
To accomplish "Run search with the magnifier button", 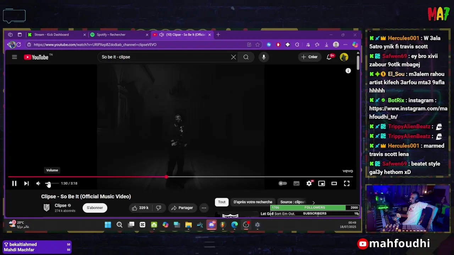I will point(246,57).
